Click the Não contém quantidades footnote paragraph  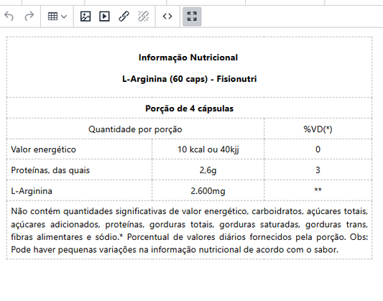[x=189, y=230]
